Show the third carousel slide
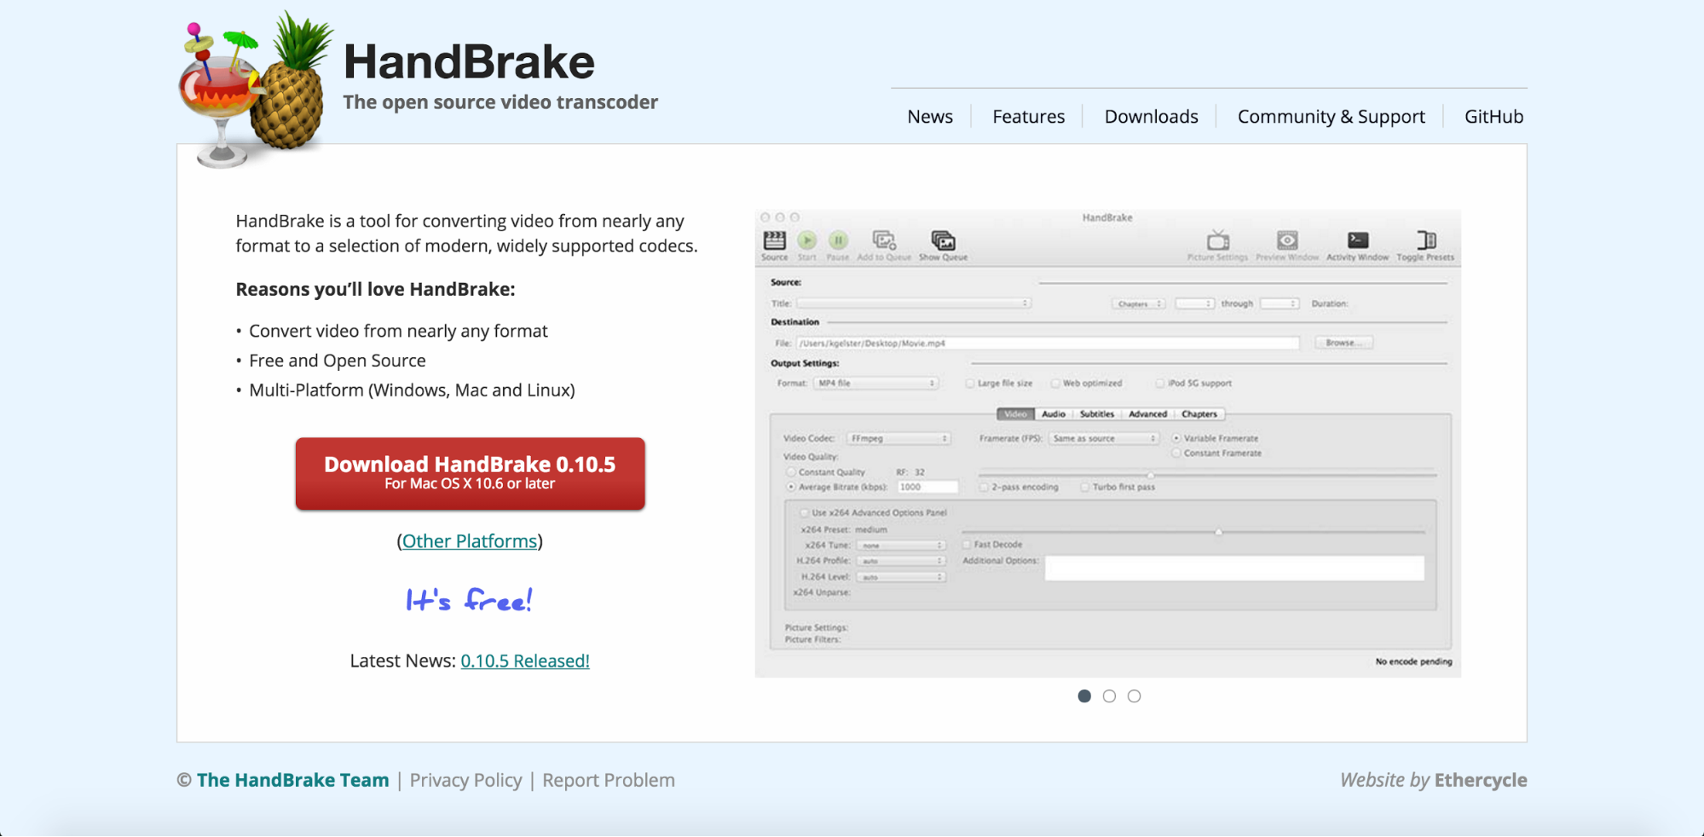 click(1134, 696)
